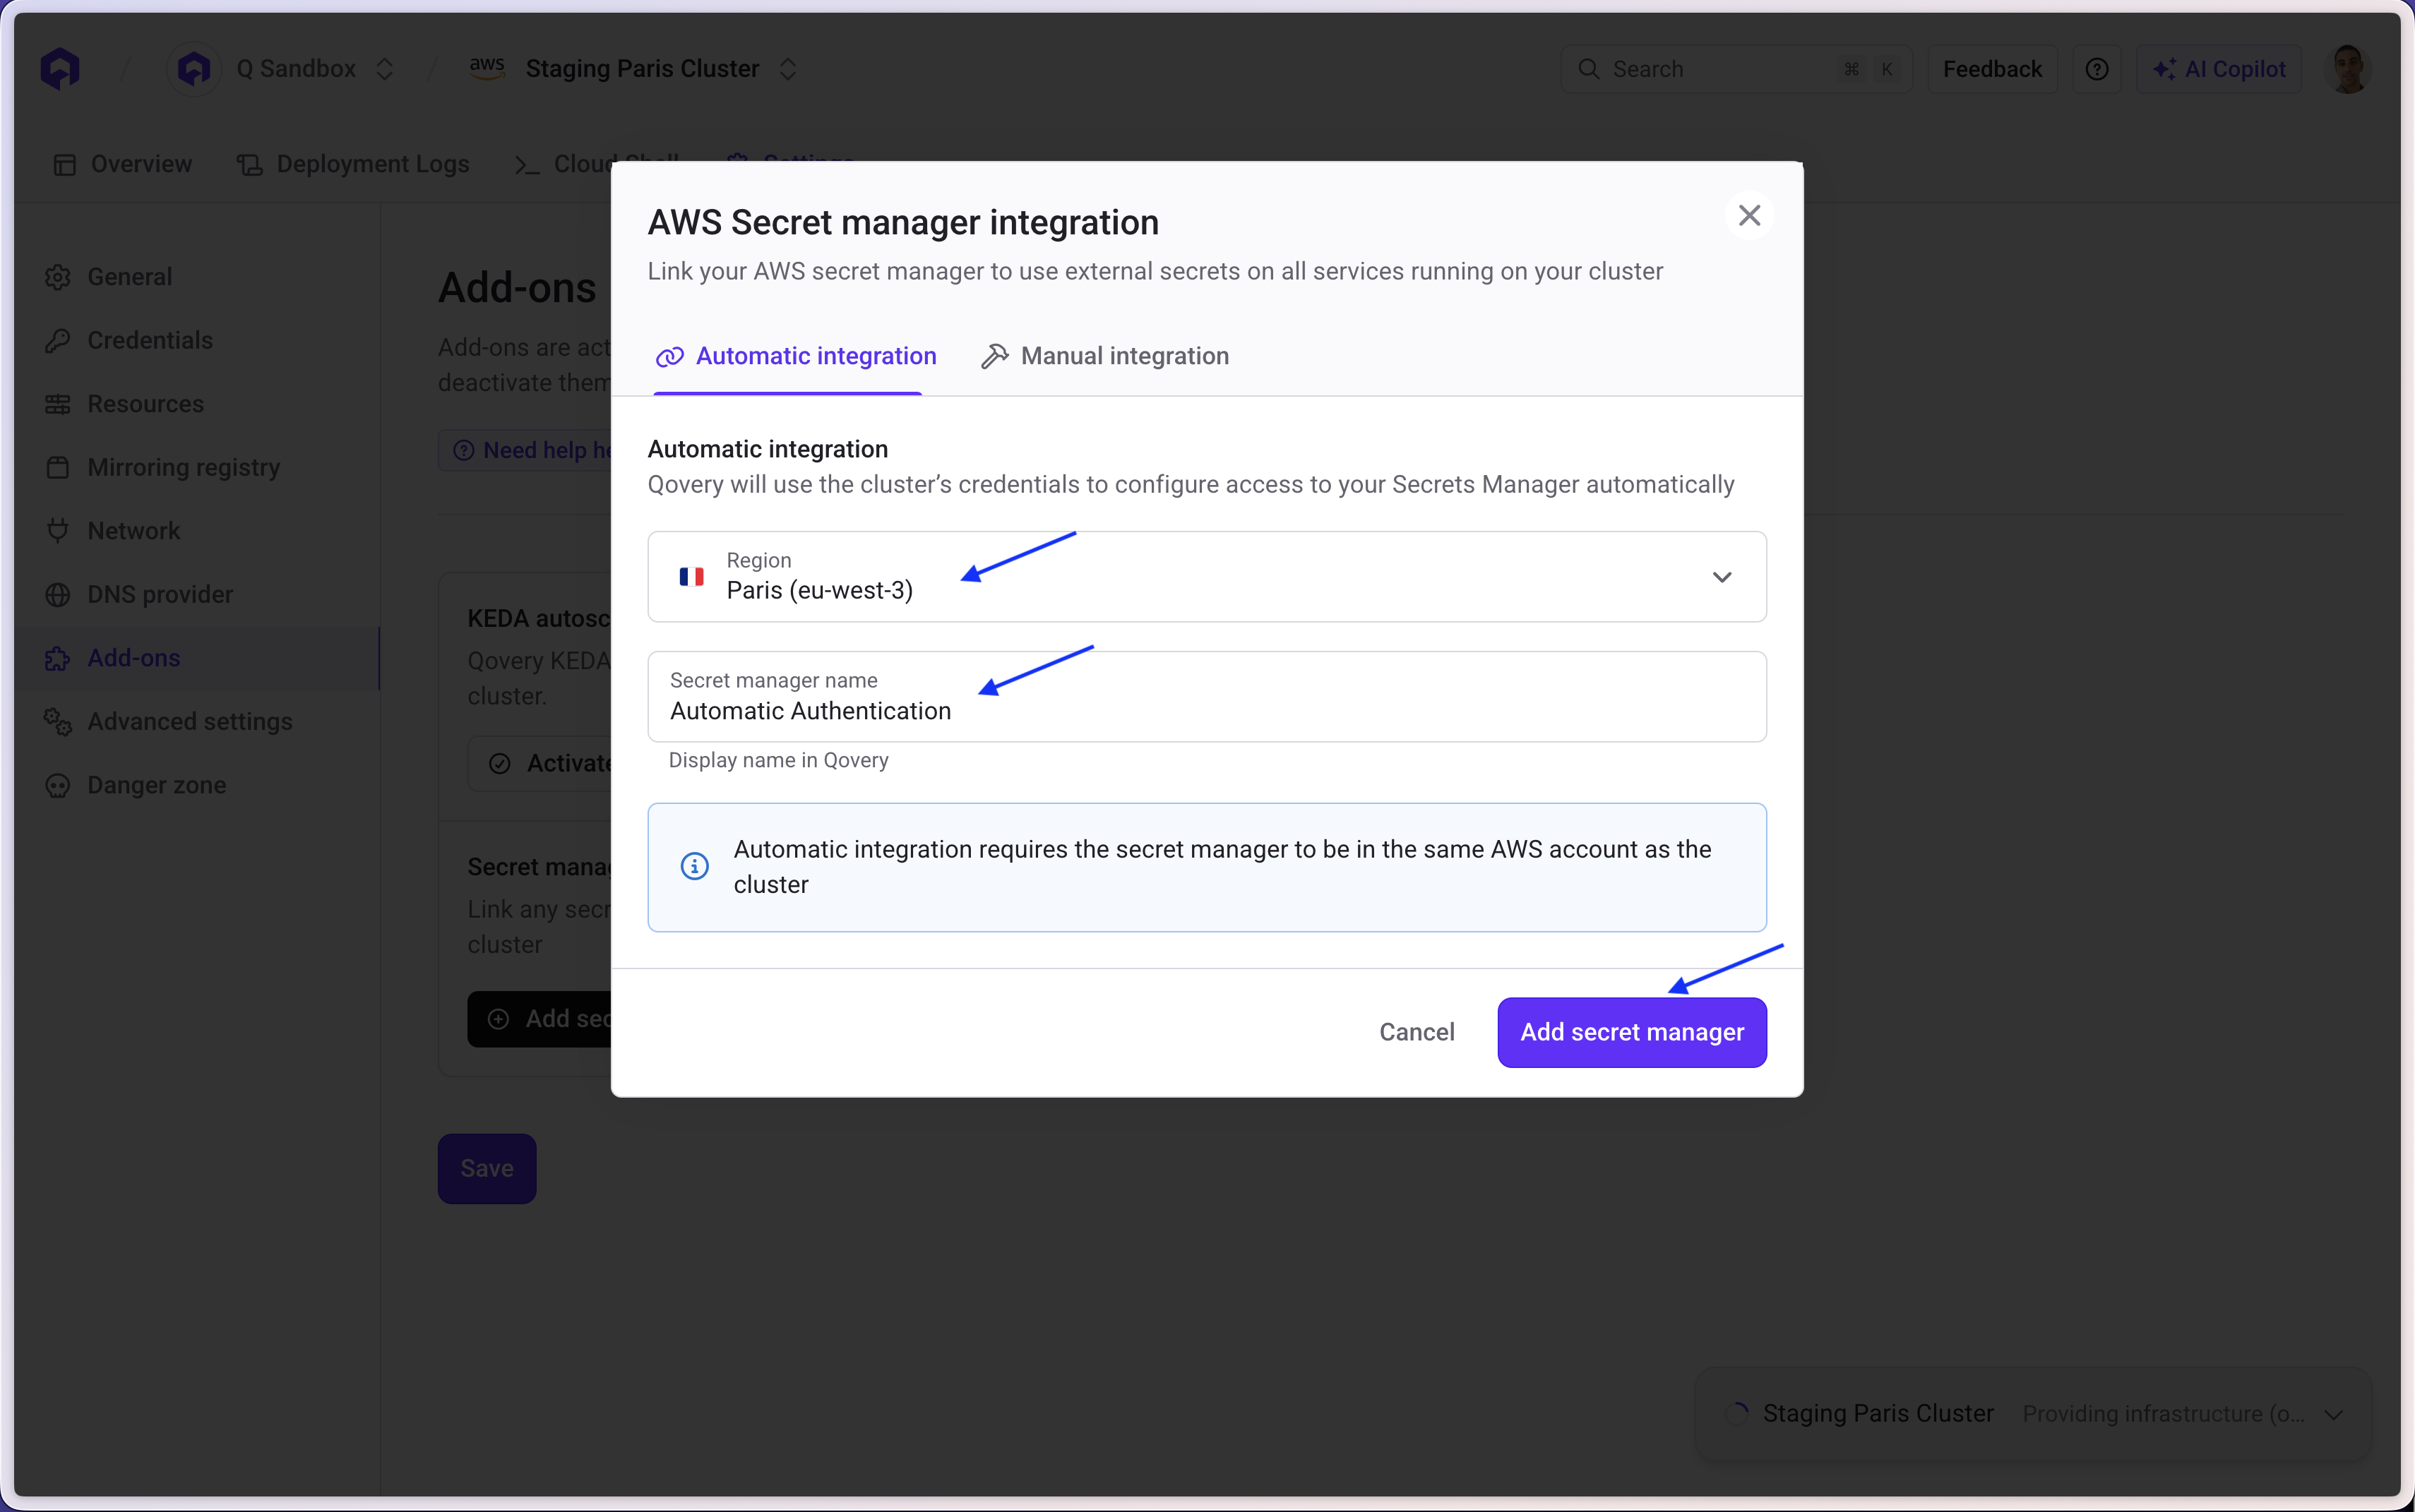
Task: Open Credentials in sidebar
Action: pos(197,340)
